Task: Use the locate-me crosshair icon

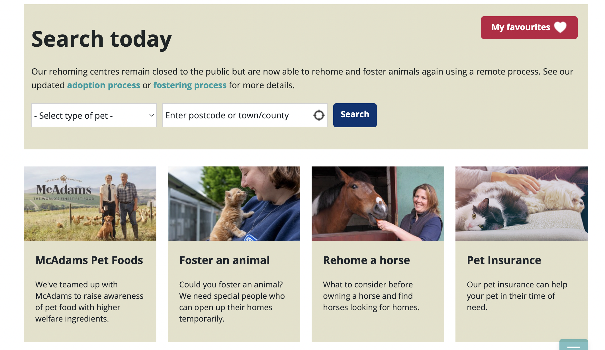Action: pyautogui.click(x=319, y=115)
